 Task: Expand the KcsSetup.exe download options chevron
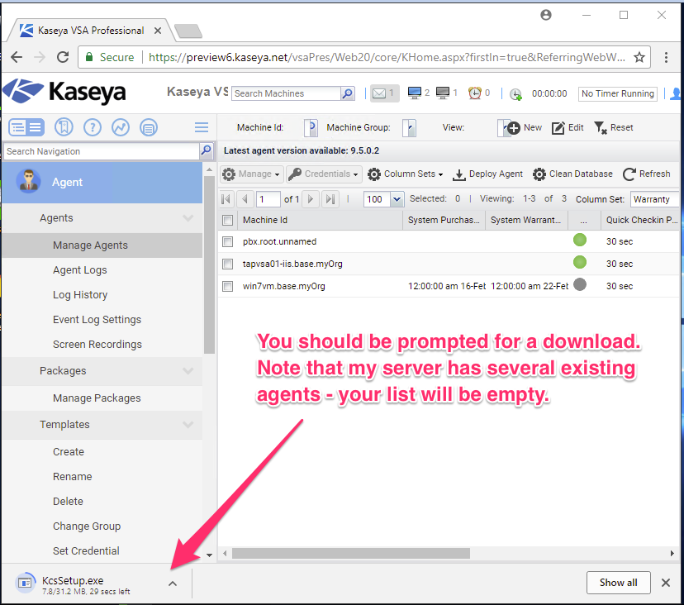pyautogui.click(x=173, y=584)
